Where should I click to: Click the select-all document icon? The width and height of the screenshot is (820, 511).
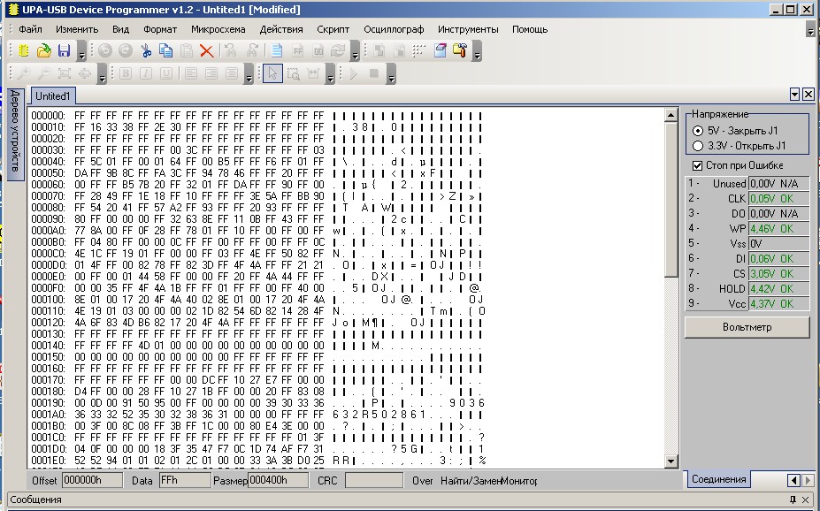(277, 50)
